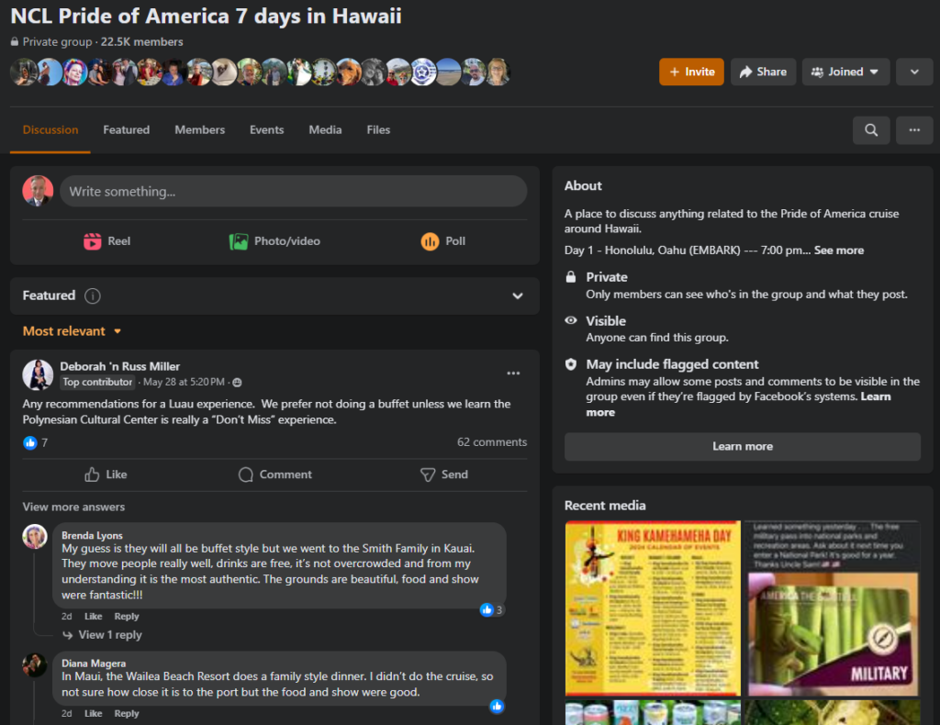Open Brenda Lyons' avatar

pyautogui.click(x=35, y=536)
